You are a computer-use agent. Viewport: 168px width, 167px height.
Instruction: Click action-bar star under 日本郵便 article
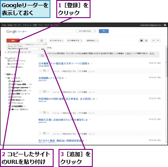41,71
